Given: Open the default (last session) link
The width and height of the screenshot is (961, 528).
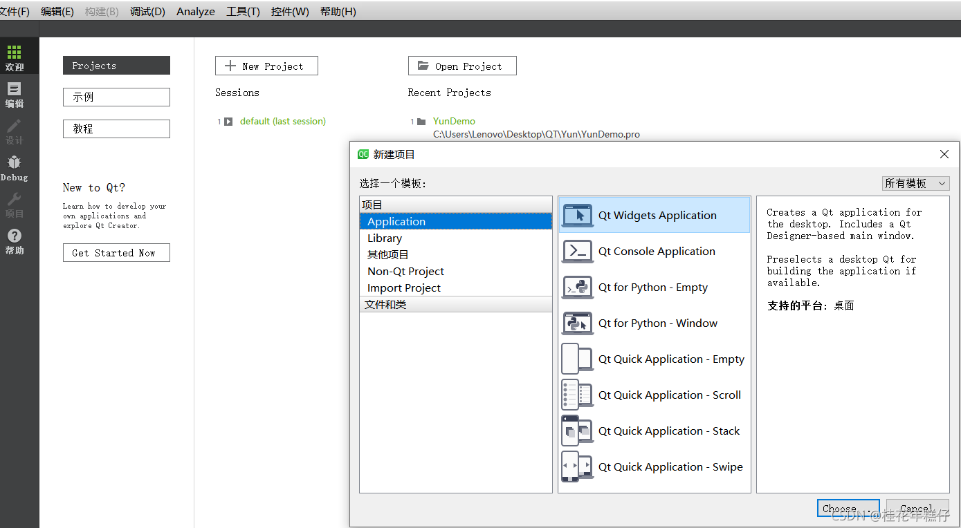Looking at the screenshot, I should pyautogui.click(x=283, y=122).
